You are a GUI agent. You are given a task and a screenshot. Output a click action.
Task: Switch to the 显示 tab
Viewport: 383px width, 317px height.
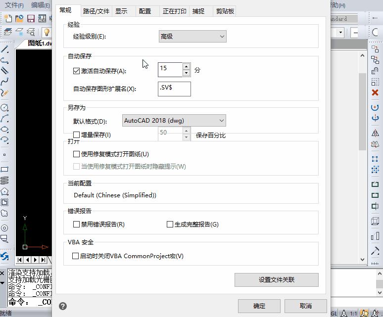[x=121, y=11]
